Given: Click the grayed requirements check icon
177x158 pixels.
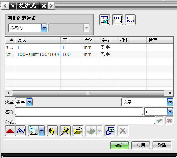Looking at the screenshot, I should (91, 131).
